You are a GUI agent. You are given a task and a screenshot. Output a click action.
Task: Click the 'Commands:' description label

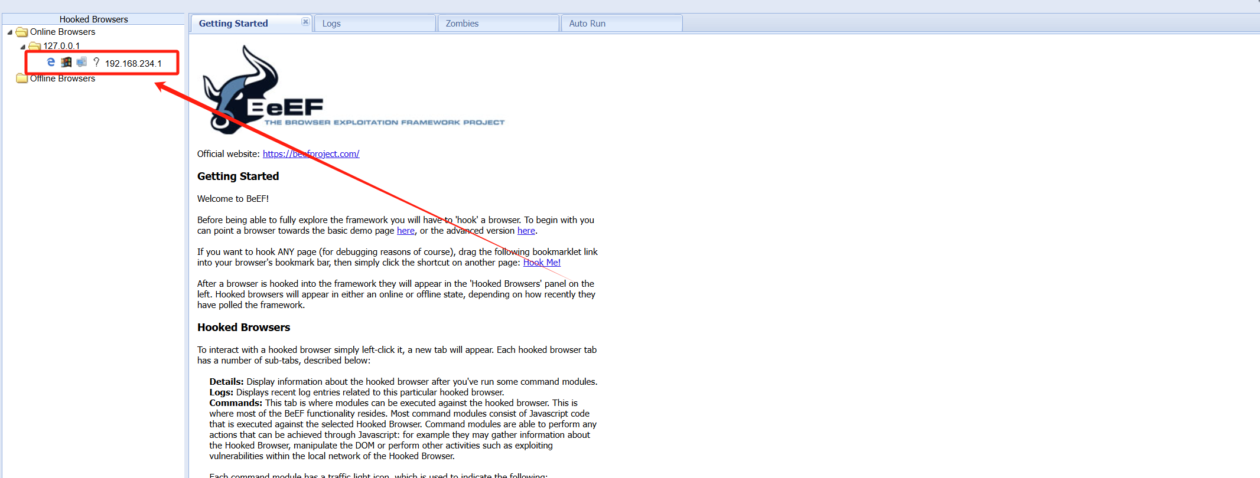236,403
